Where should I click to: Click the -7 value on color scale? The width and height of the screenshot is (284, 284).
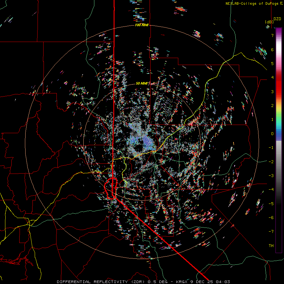pyautogui.click(x=271, y=232)
